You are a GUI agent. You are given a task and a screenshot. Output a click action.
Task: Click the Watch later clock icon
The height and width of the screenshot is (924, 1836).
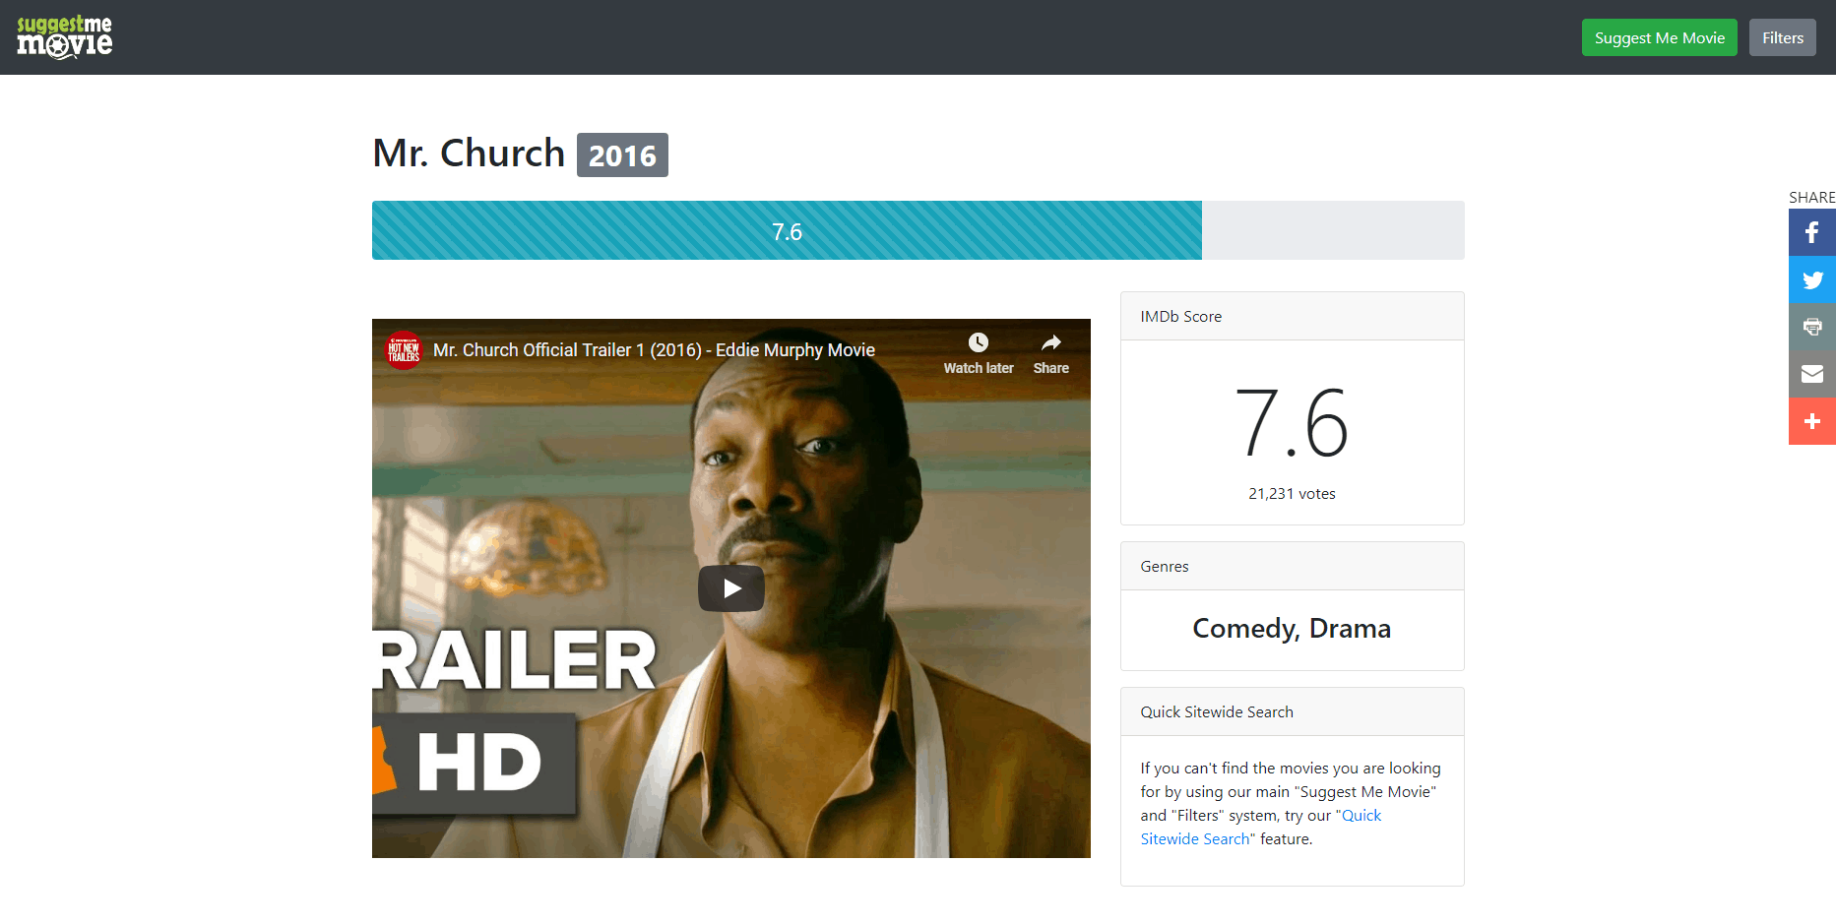pos(978,343)
